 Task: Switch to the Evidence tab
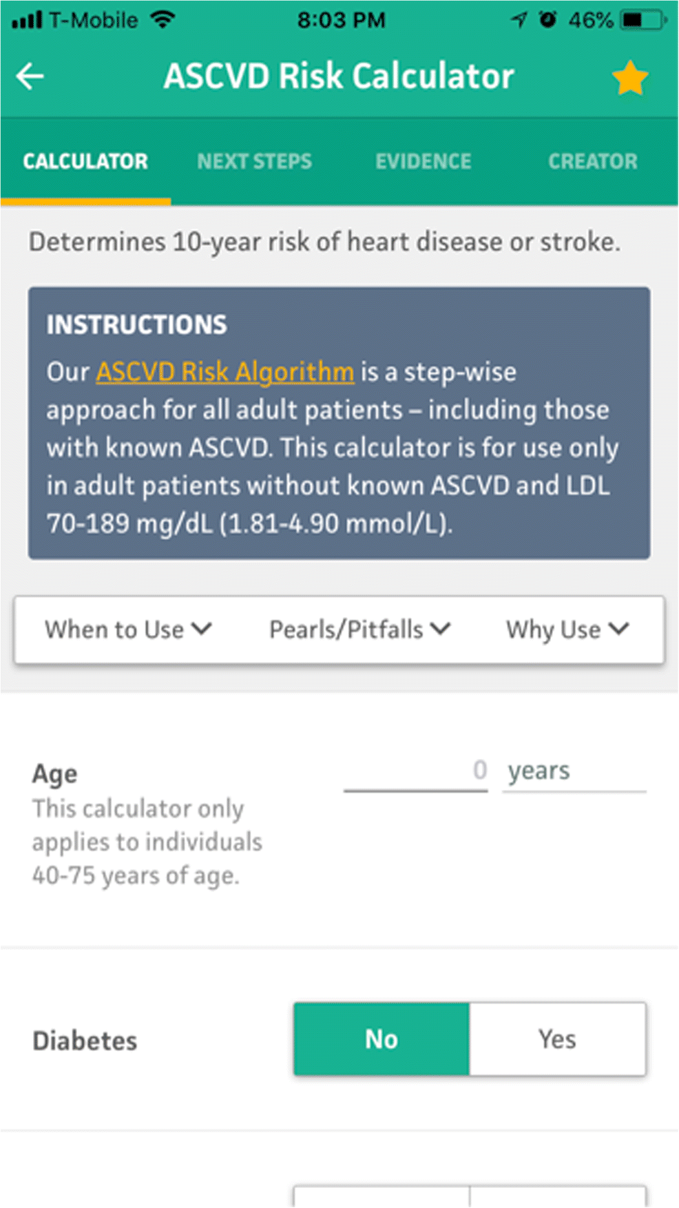point(423,161)
